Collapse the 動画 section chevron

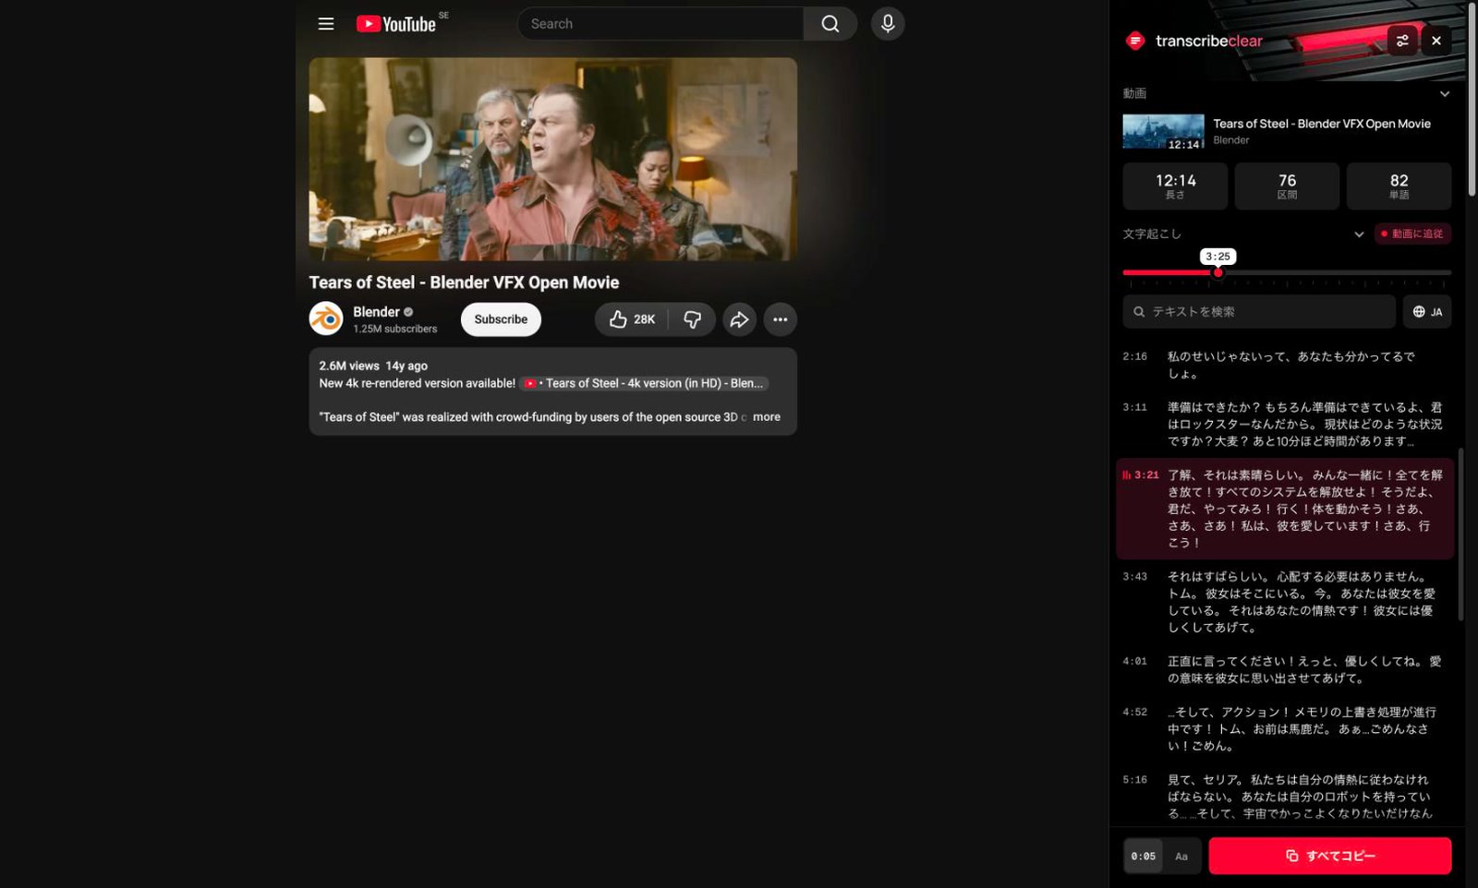pyautogui.click(x=1445, y=94)
